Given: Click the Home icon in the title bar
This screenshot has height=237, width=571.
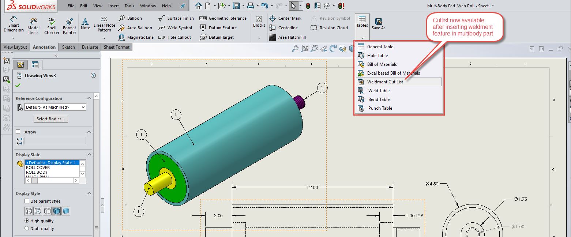Looking at the screenshot, I should point(198,6).
